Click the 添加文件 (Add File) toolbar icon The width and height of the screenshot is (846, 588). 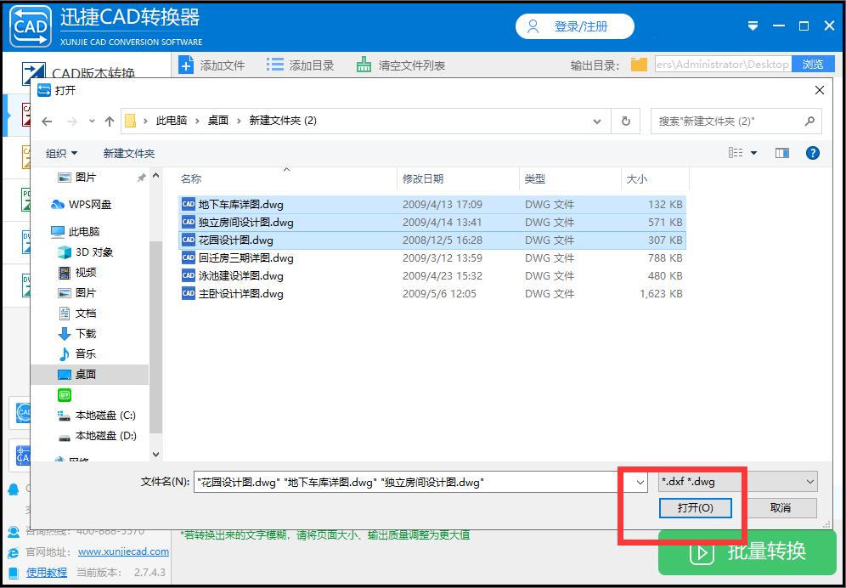(x=187, y=64)
